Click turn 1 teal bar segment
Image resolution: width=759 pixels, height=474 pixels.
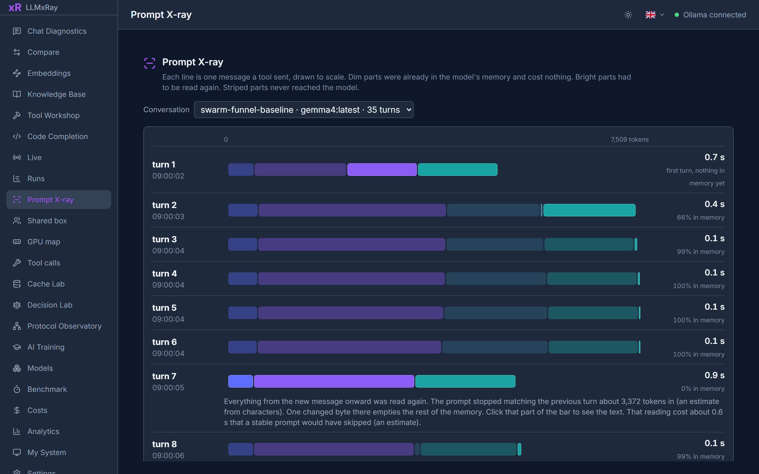coord(457,169)
